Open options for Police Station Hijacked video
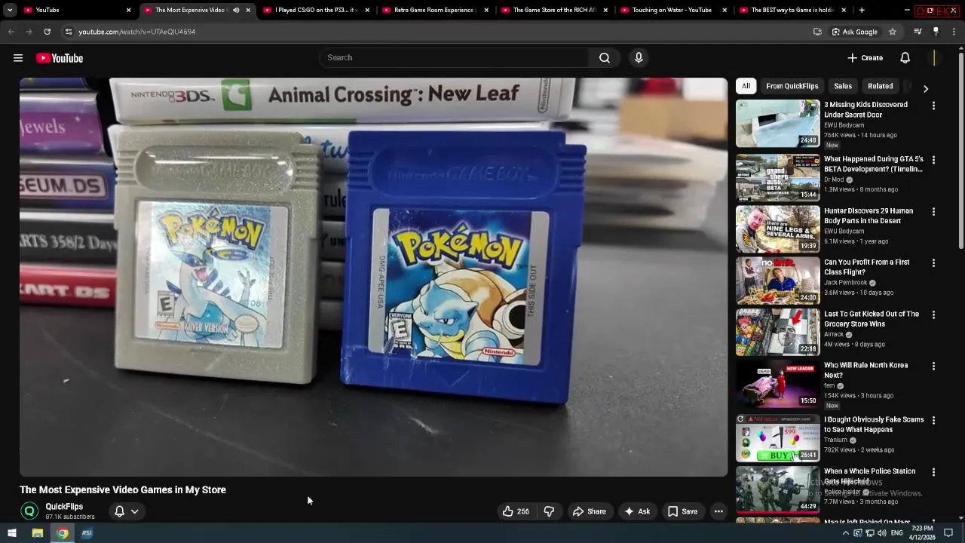This screenshot has width=965, height=543. tap(933, 472)
